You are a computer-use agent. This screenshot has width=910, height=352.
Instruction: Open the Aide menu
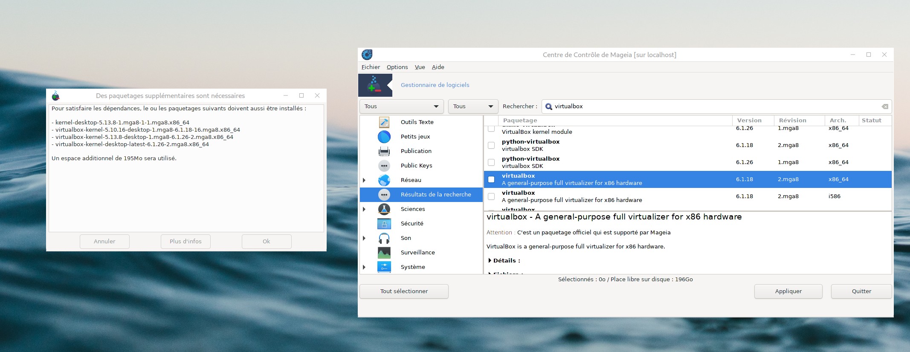click(x=438, y=67)
